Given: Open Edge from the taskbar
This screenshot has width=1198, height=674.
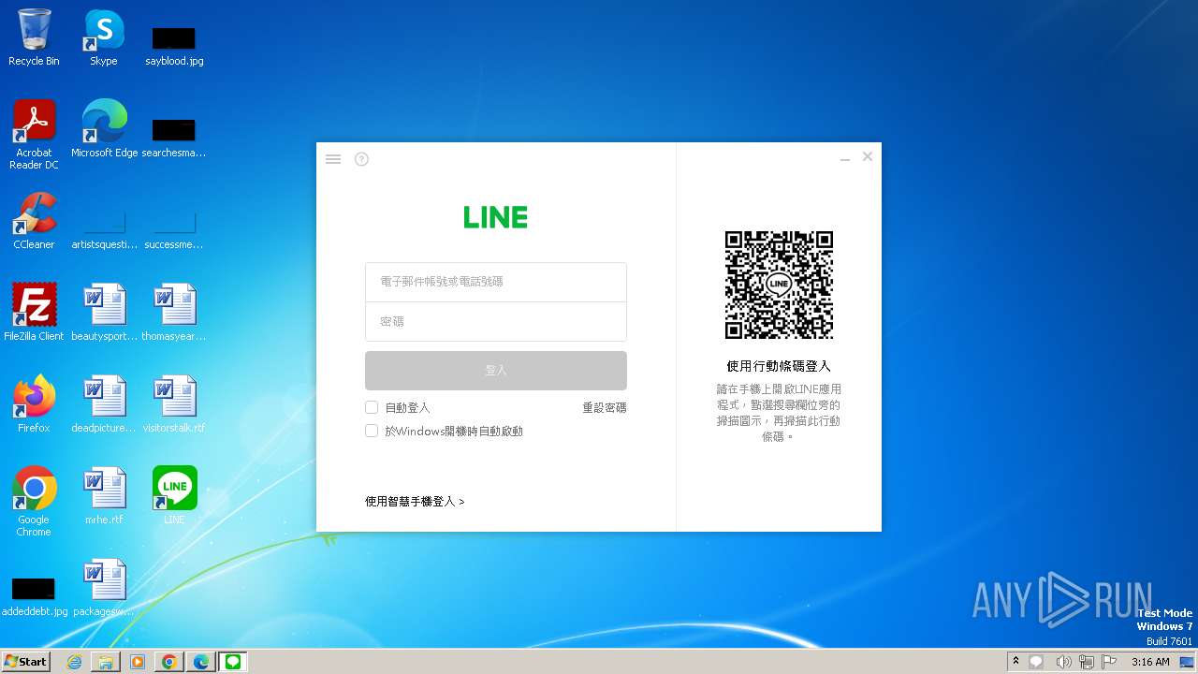Looking at the screenshot, I should [x=201, y=662].
